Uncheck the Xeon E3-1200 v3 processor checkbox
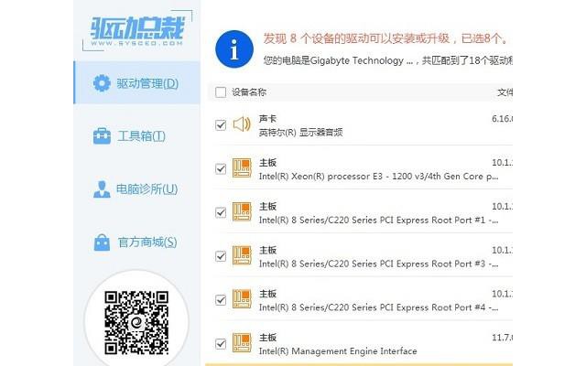 [x=221, y=168]
